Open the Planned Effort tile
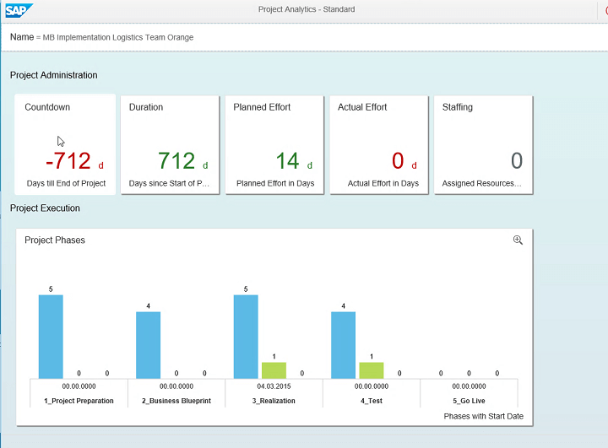 pos(274,145)
